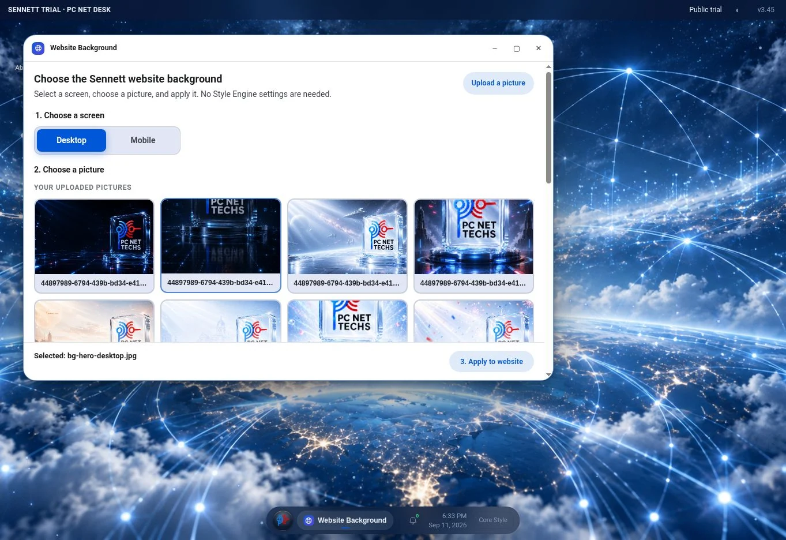Image resolution: width=786 pixels, height=540 pixels.
Task: Open Core Style from the dock
Action: [x=493, y=520]
